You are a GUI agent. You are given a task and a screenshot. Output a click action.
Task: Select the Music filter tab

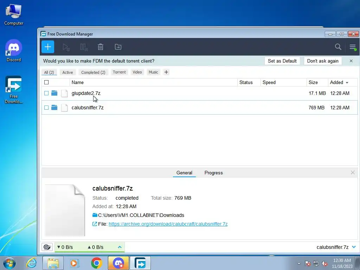[x=153, y=72]
